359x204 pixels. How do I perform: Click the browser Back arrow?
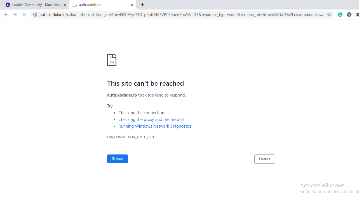(6, 15)
